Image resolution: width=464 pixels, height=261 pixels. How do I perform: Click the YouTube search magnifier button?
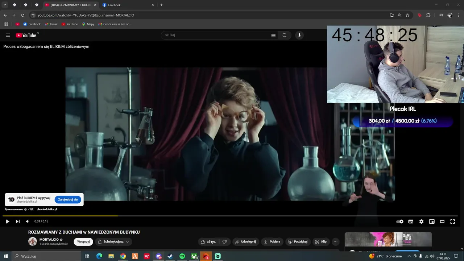tap(285, 35)
